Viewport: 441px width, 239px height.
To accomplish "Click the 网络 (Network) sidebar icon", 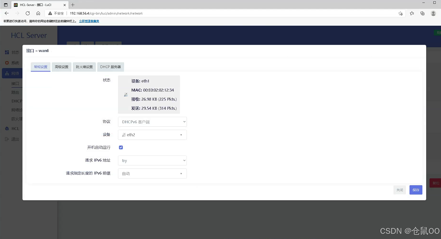I will (x=7, y=73).
